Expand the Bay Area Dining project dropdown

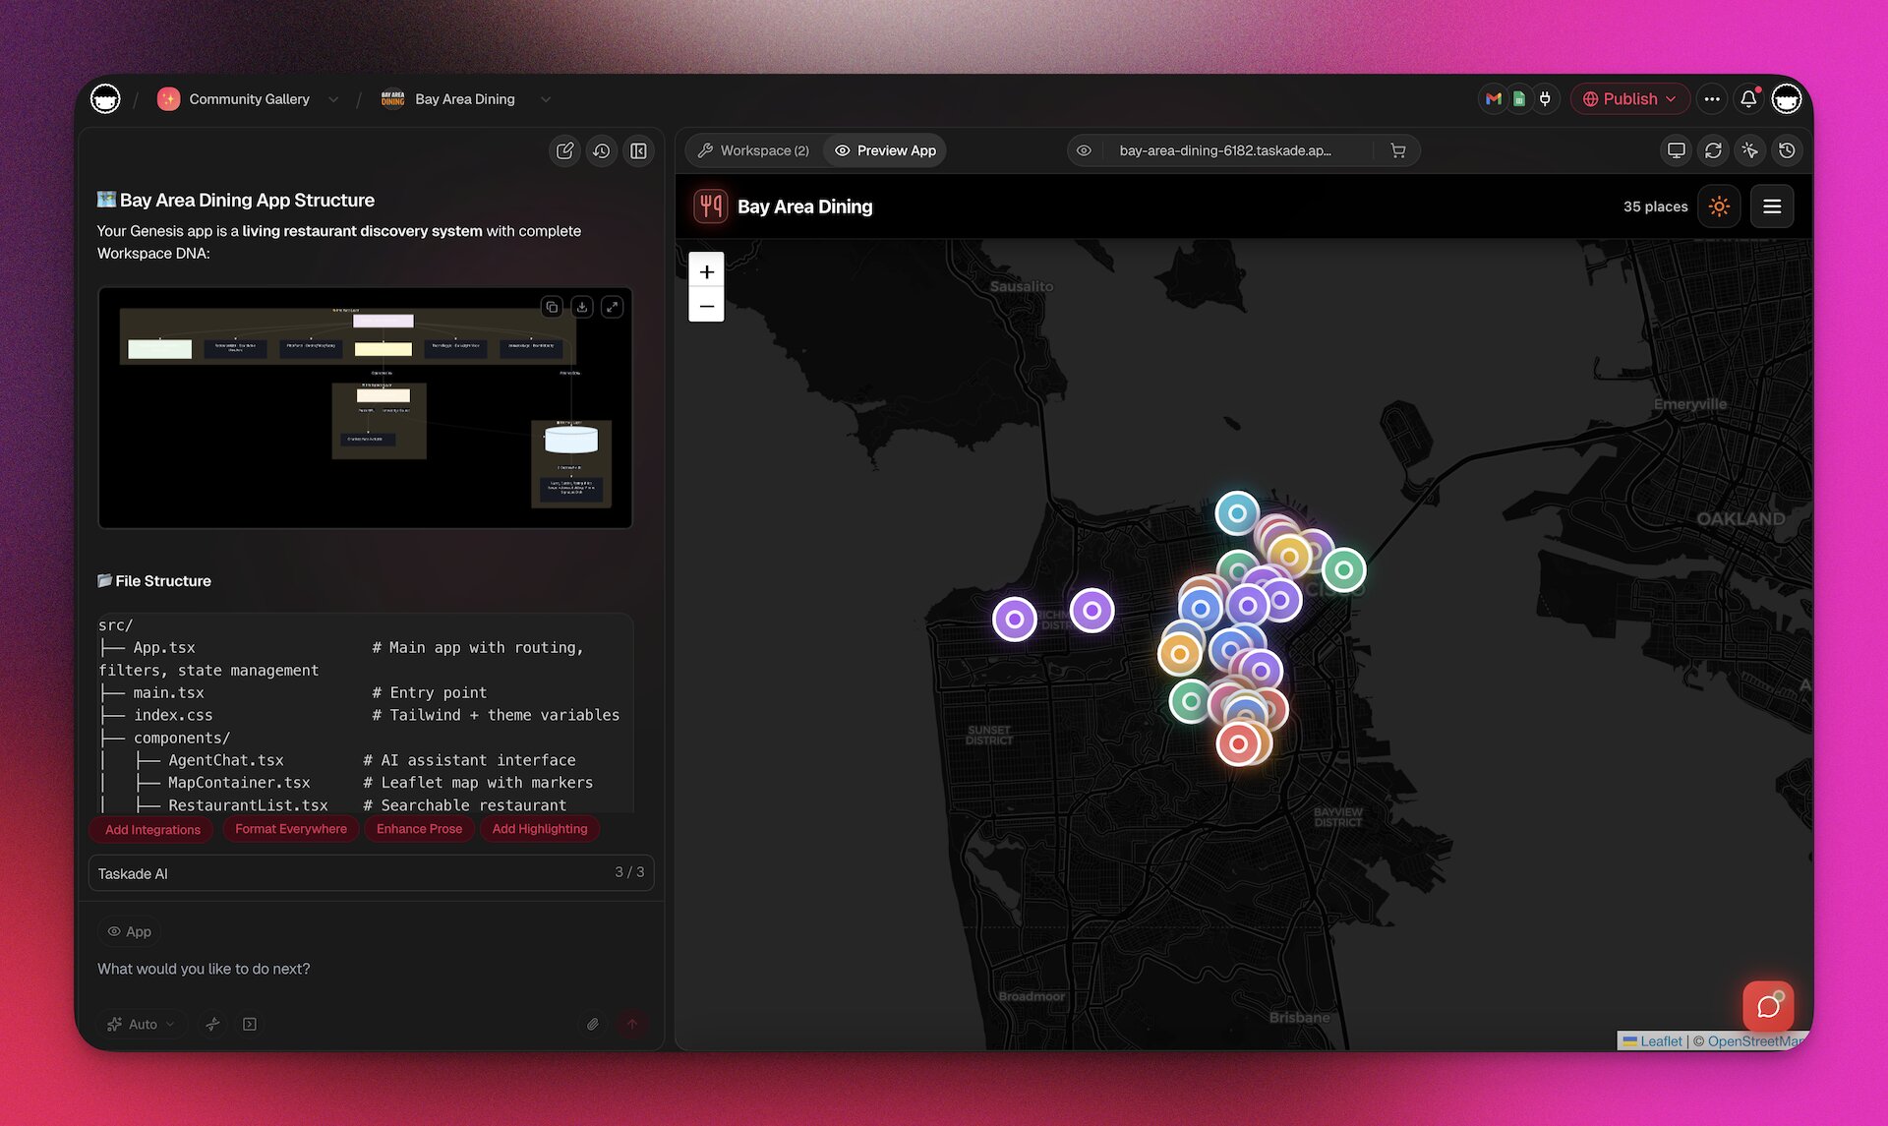coord(546,99)
